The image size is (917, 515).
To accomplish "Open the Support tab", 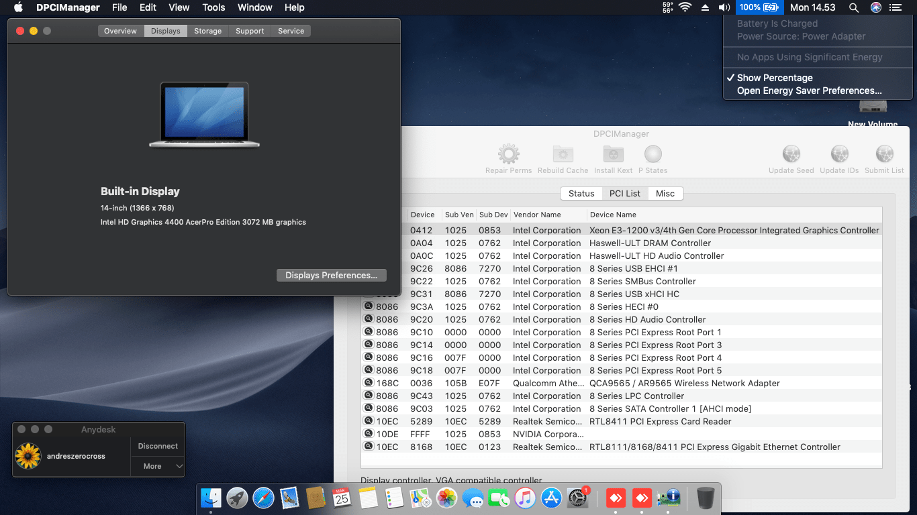I will click(250, 31).
